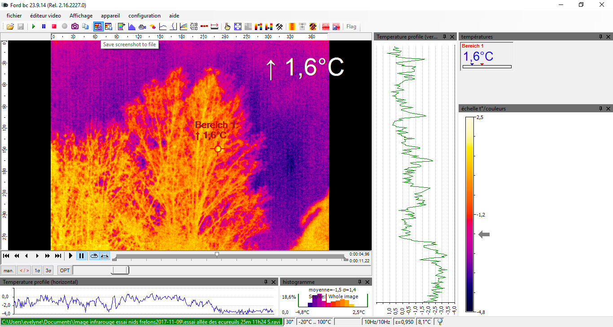Open the histogram tool in toolbar

(132, 27)
